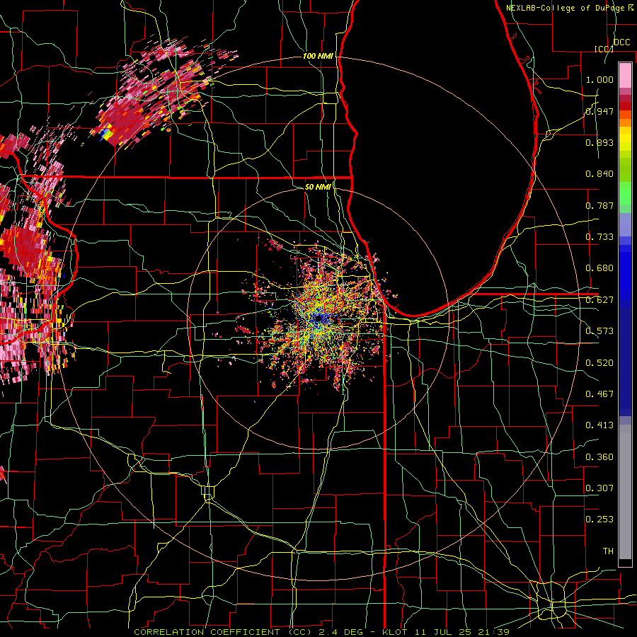Click the KLOT radar site at the echo center
Image resolution: width=637 pixels, height=637 pixels.
click(x=318, y=319)
